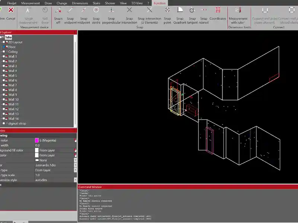Screen dimensions: 298x223
Task: Select the Snap Quadrant tool
Action: tap(180, 10)
